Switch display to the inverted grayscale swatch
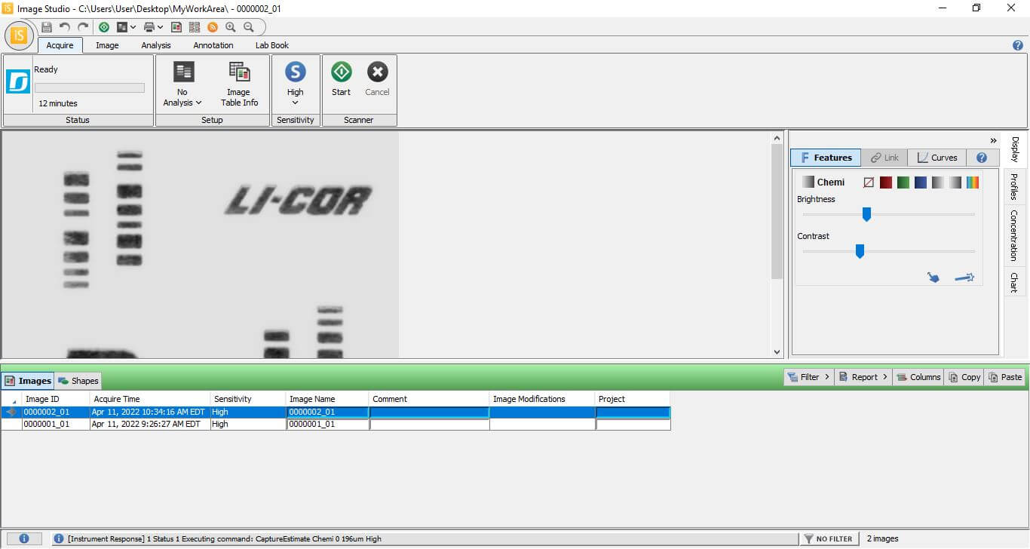Image resolution: width=1030 pixels, height=549 pixels. 955,182
